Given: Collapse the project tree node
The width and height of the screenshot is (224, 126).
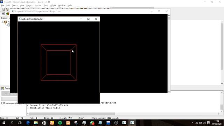Looking at the screenshot, I should click(x=2, y=22).
